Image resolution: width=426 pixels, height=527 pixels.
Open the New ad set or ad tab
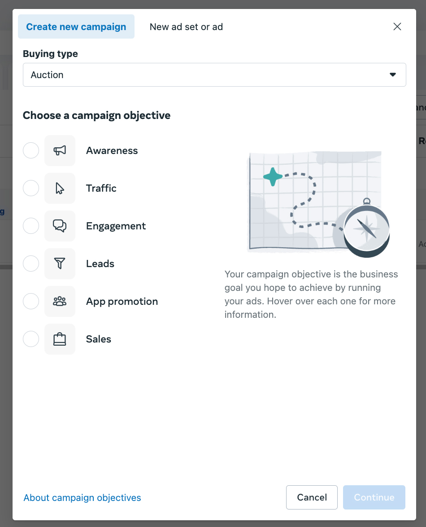[186, 26]
